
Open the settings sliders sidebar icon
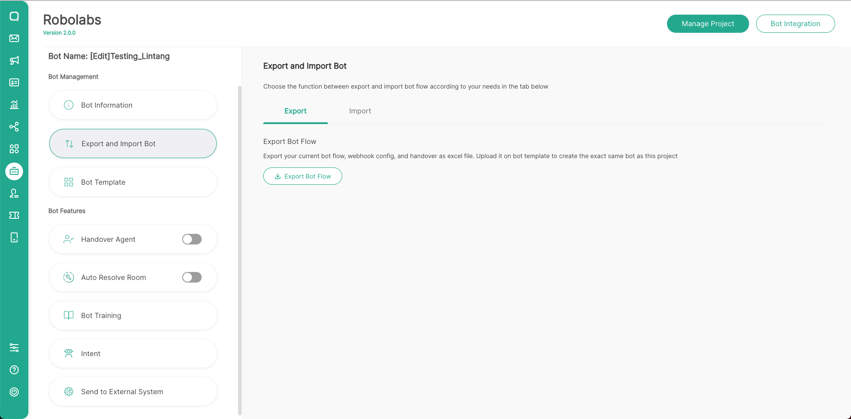click(14, 348)
